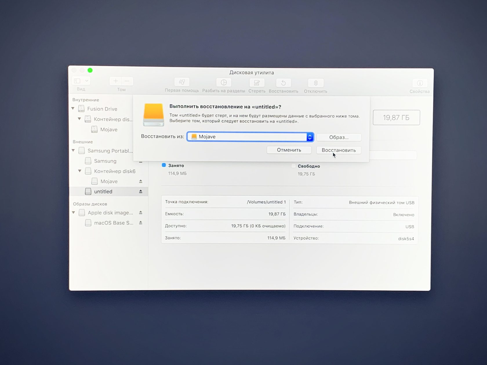Open the View (Вид) sidebar menu
The height and width of the screenshot is (365, 487).
point(81,81)
